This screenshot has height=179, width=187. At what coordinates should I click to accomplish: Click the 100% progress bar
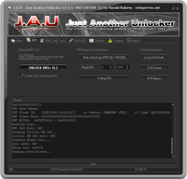click(x=93, y=164)
